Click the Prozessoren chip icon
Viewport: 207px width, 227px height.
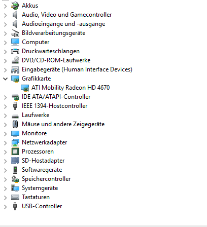(x=15, y=152)
